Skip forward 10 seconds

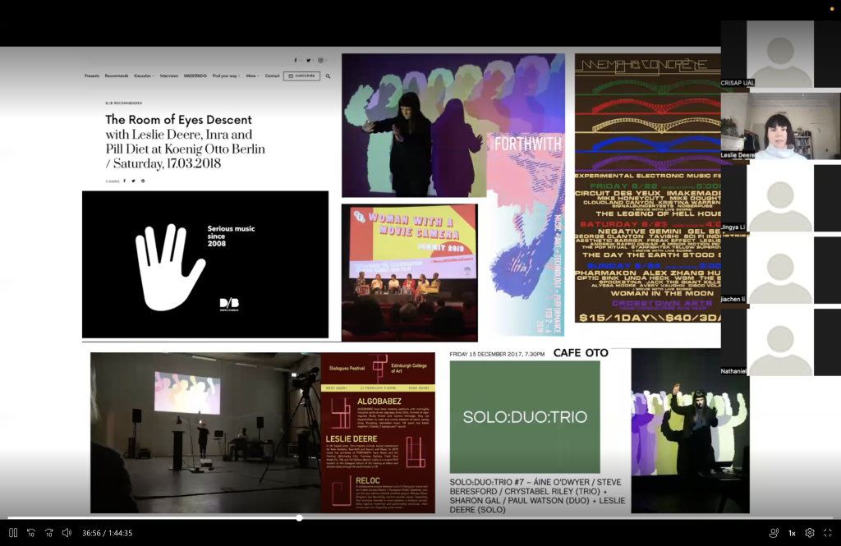click(48, 533)
